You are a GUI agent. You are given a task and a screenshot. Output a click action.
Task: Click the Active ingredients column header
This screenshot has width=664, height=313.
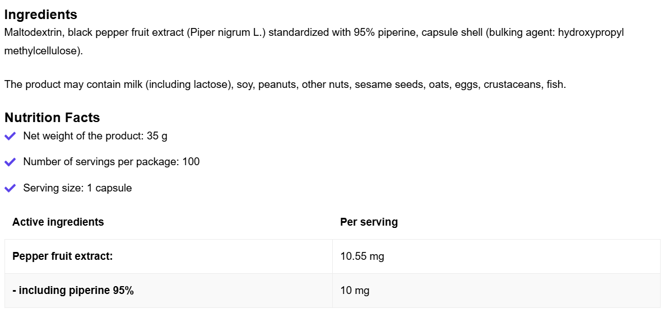tap(58, 222)
